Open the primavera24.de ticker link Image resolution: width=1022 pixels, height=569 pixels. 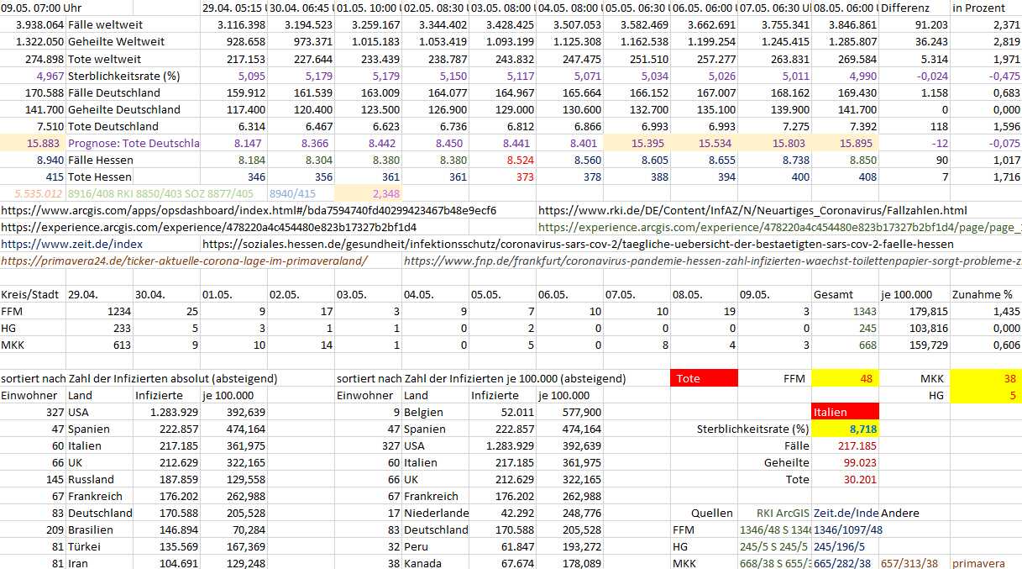184,261
